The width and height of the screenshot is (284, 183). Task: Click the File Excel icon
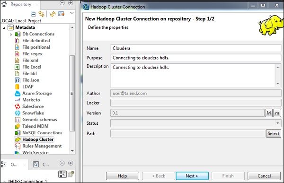17,67
